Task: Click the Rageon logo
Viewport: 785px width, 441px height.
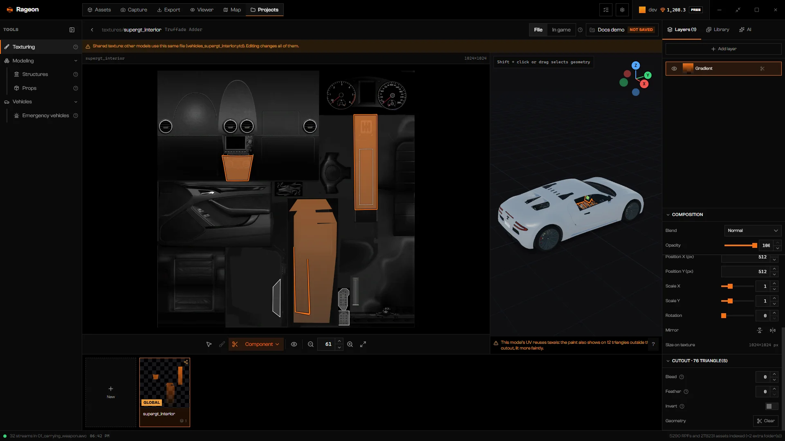Action: point(23,9)
